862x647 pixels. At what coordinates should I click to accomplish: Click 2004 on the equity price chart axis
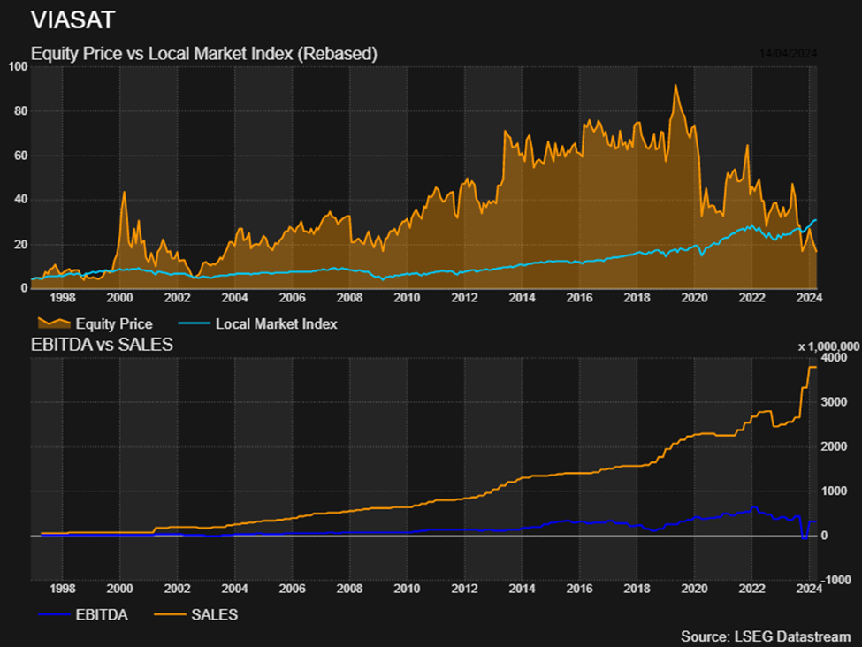point(235,298)
